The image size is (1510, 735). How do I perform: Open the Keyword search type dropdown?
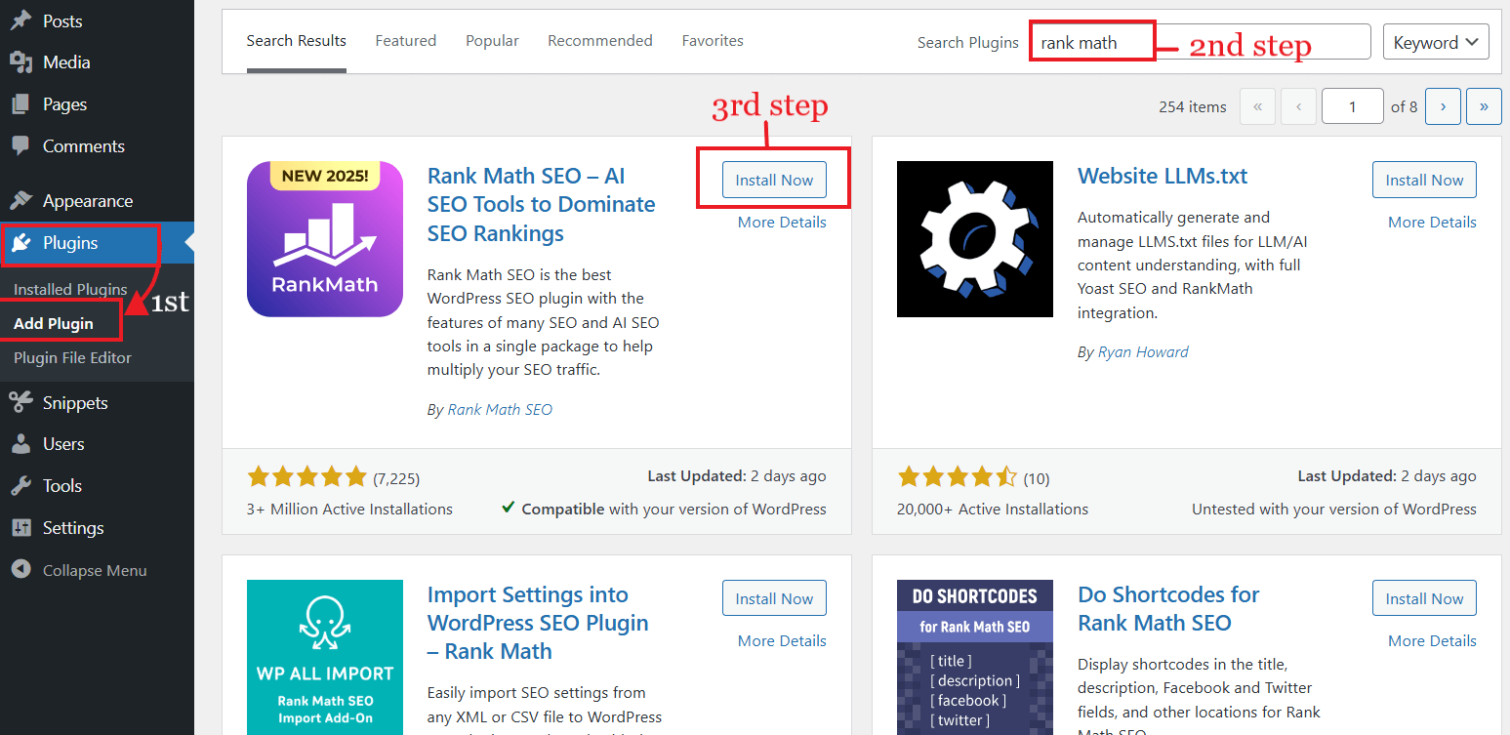coord(1436,42)
